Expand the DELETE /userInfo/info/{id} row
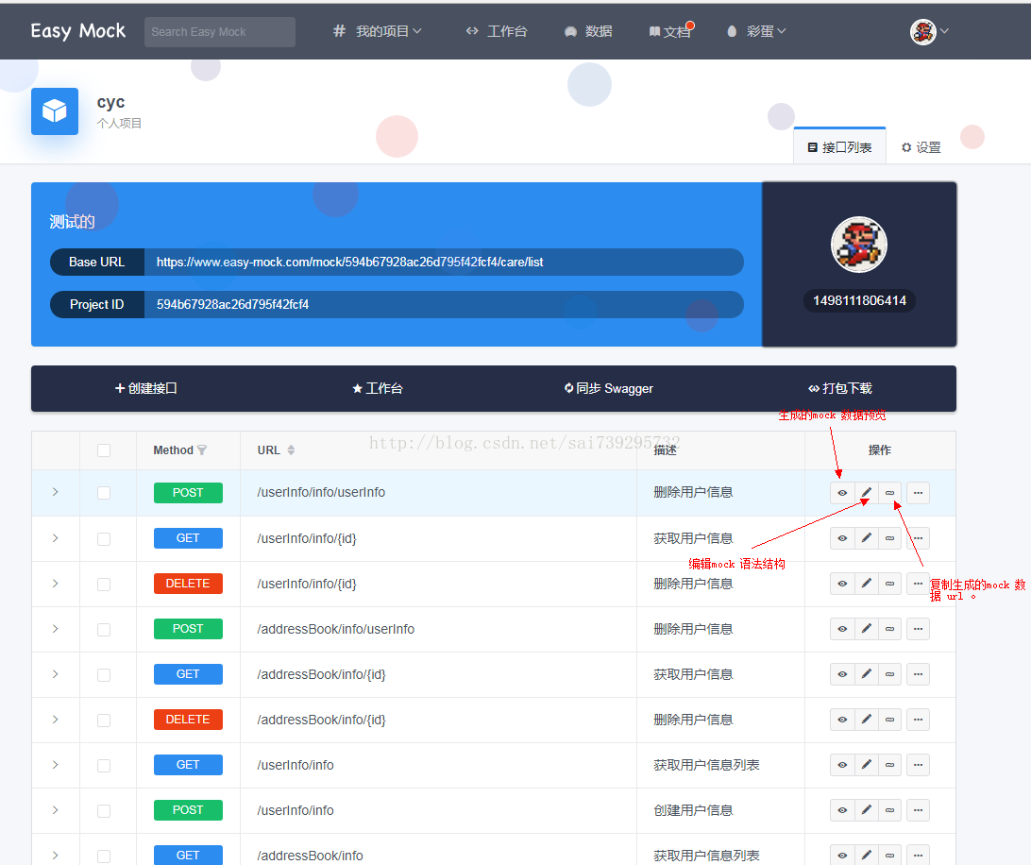 pos(55,584)
